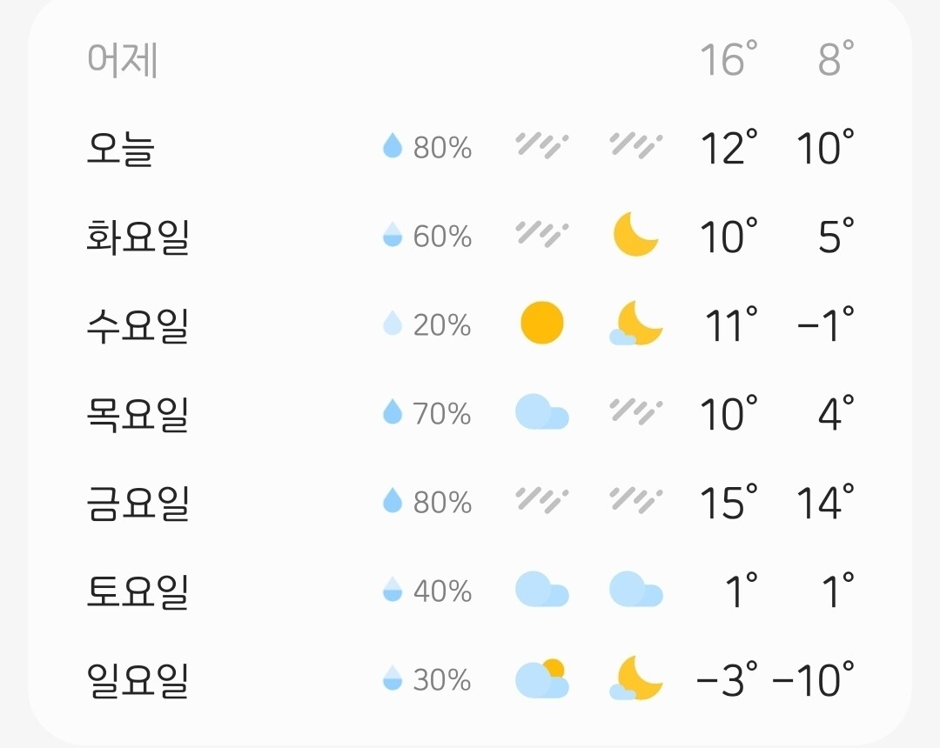Tap the cloudy moon icon in the 수요일 row
The height and width of the screenshot is (748, 940).
tap(635, 324)
